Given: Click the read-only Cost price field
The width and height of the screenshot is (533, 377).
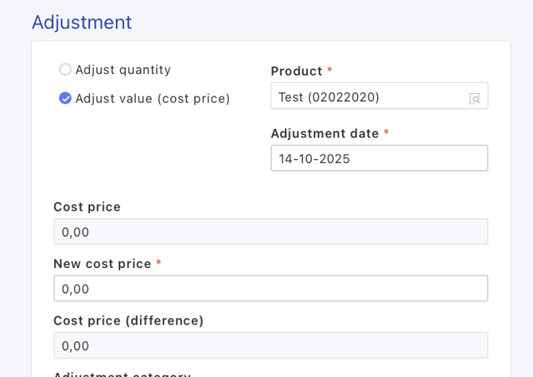Looking at the screenshot, I should 270,232.
